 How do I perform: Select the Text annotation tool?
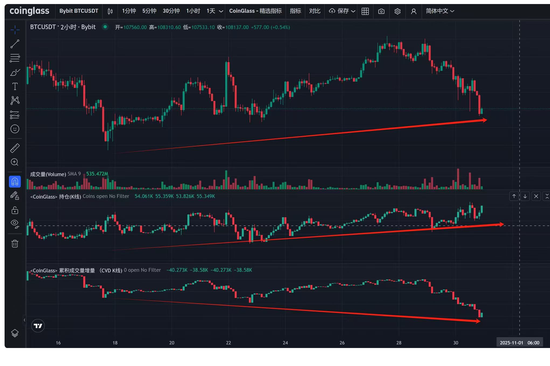[15, 86]
